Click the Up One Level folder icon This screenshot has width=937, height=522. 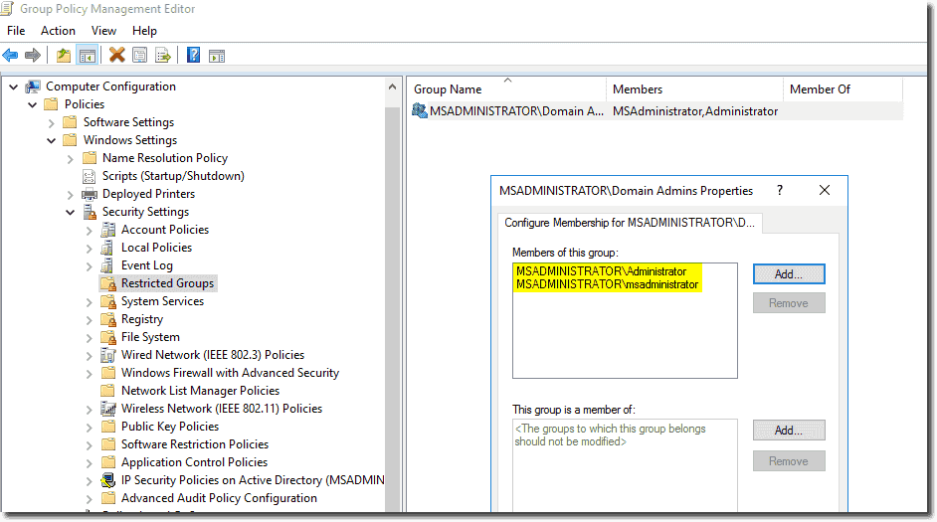tap(64, 55)
